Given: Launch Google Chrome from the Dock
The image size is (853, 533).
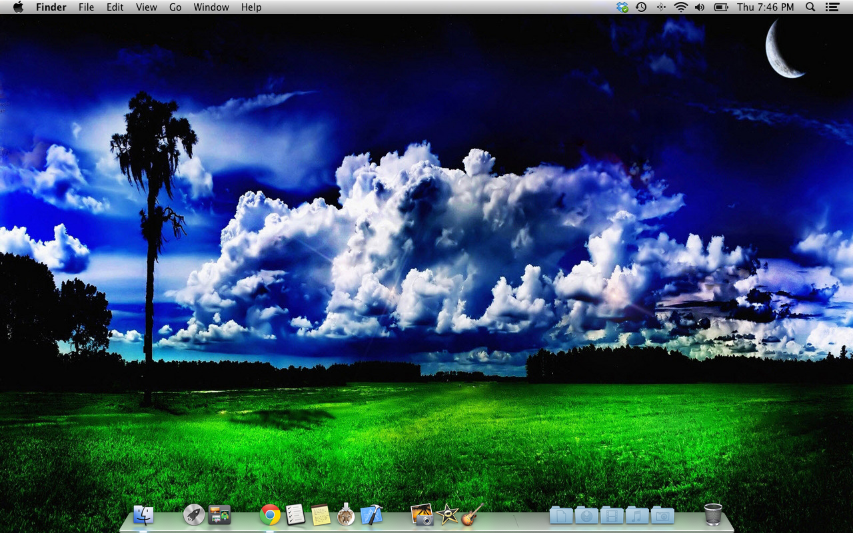Looking at the screenshot, I should (270, 515).
